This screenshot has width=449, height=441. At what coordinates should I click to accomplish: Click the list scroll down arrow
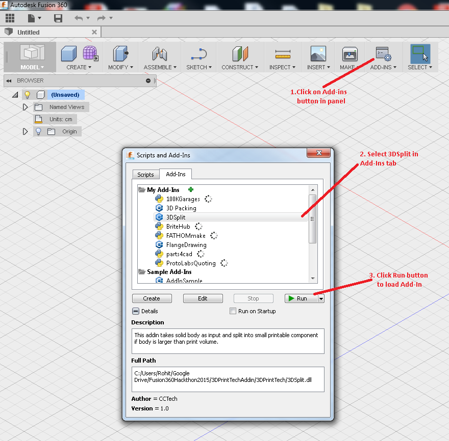tap(313, 278)
